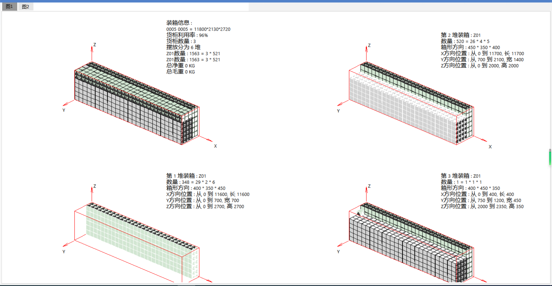Click the 总毛重 0 KG line
Image resolution: width=552 pixels, height=286 pixels.
181,72
